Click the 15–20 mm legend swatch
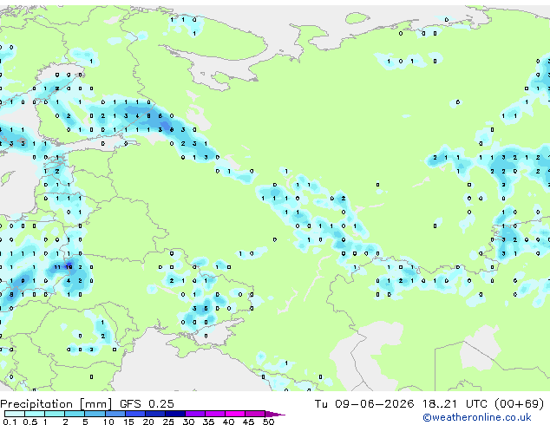The image size is (550, 425). click(135, 414)
